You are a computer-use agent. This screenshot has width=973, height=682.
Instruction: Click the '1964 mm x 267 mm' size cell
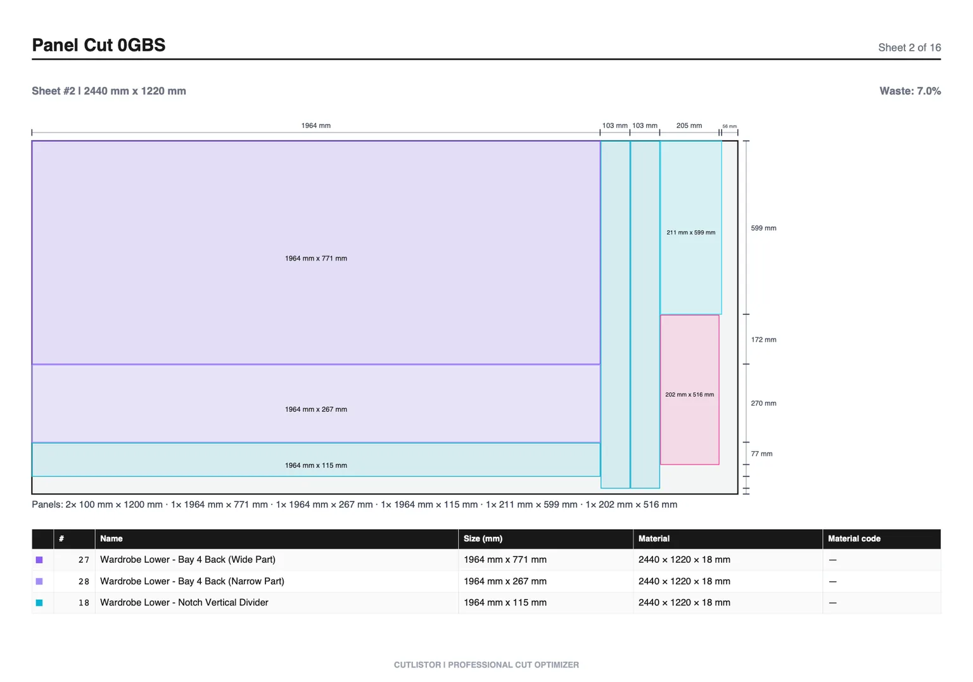click(545, 581)
